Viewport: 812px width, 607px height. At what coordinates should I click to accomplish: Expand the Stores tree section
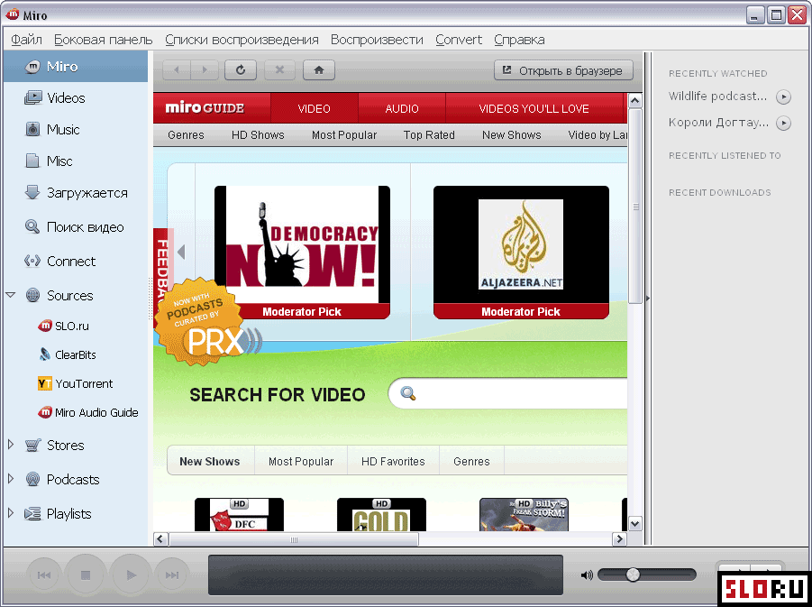pos(10,445)
